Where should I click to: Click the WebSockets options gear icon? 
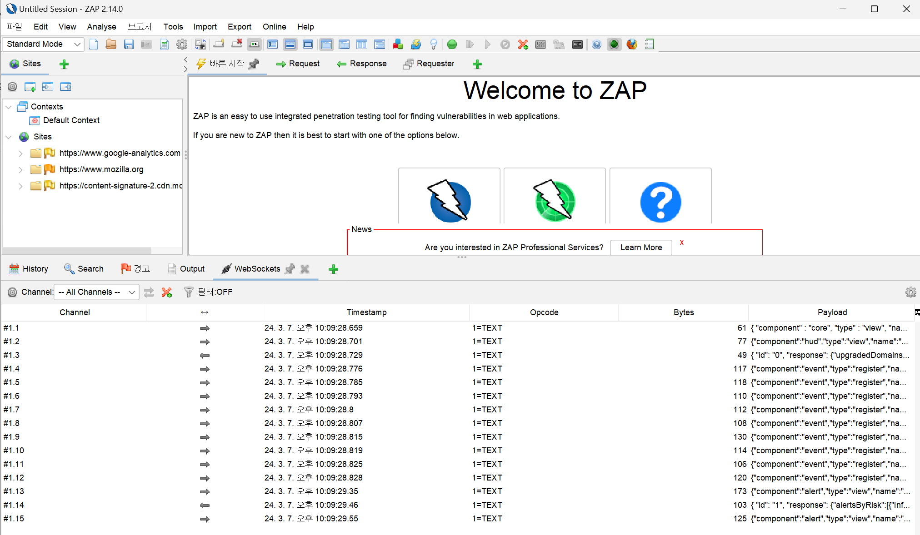point(910,292)
